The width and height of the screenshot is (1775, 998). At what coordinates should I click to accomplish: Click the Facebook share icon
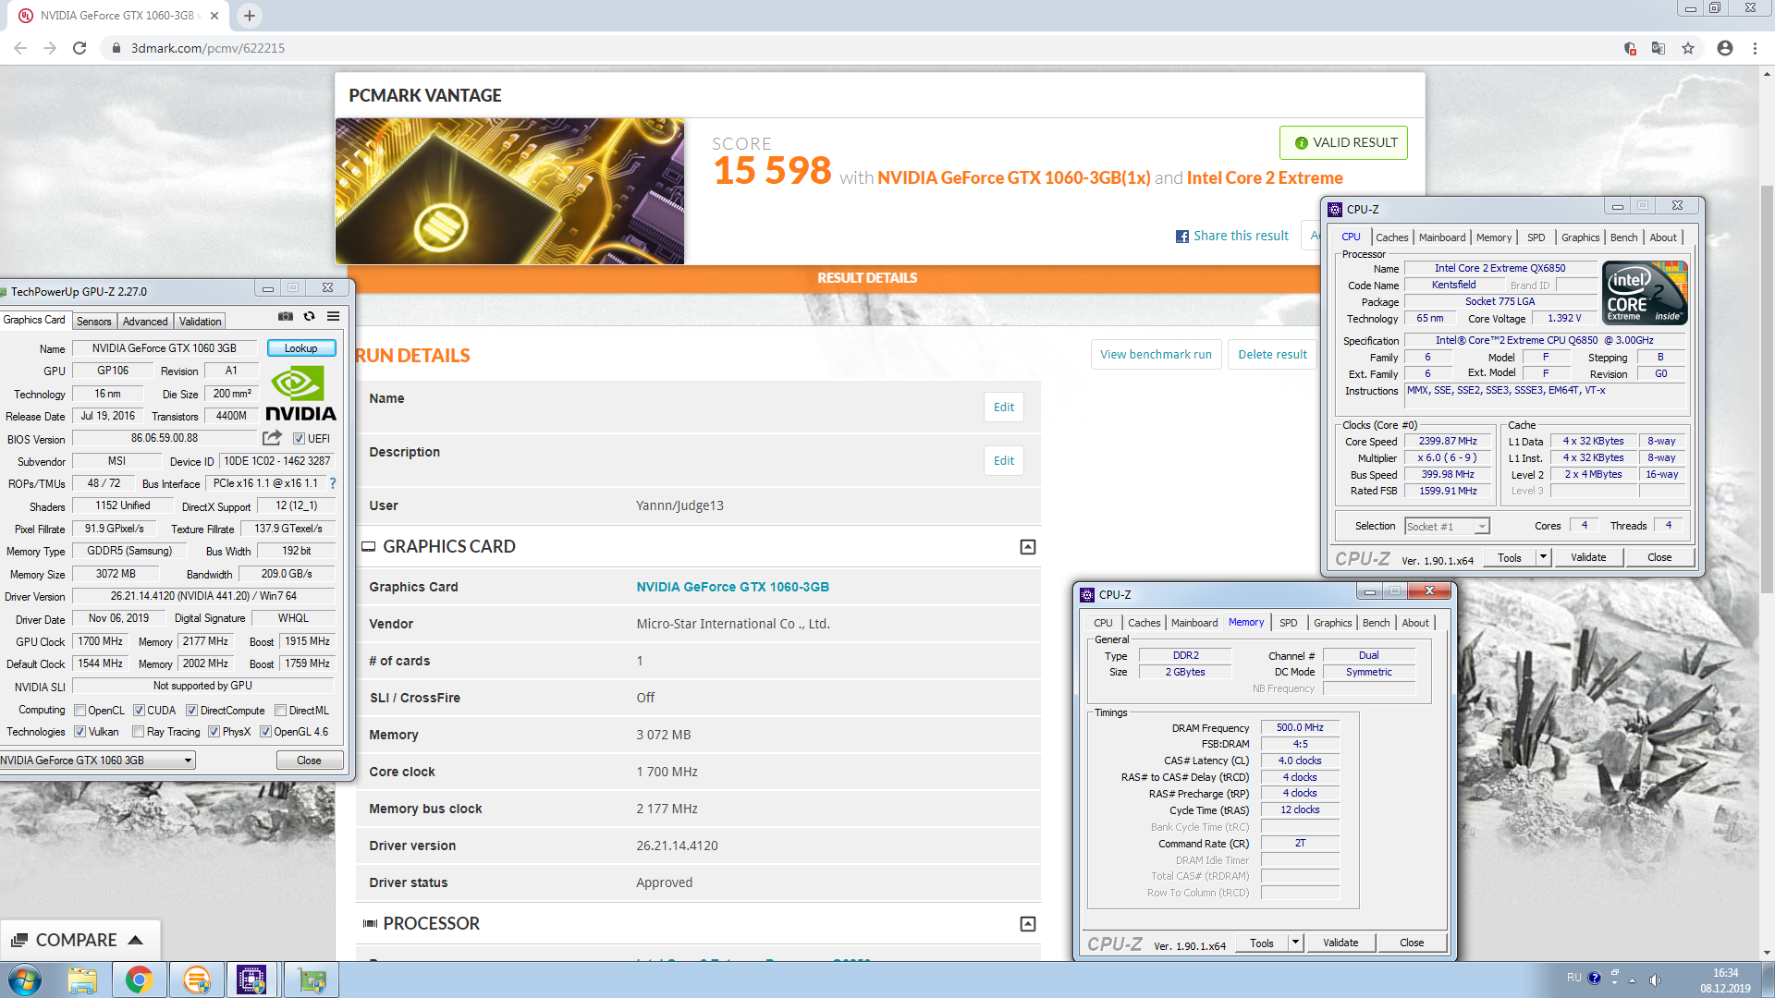(1181, 237)
